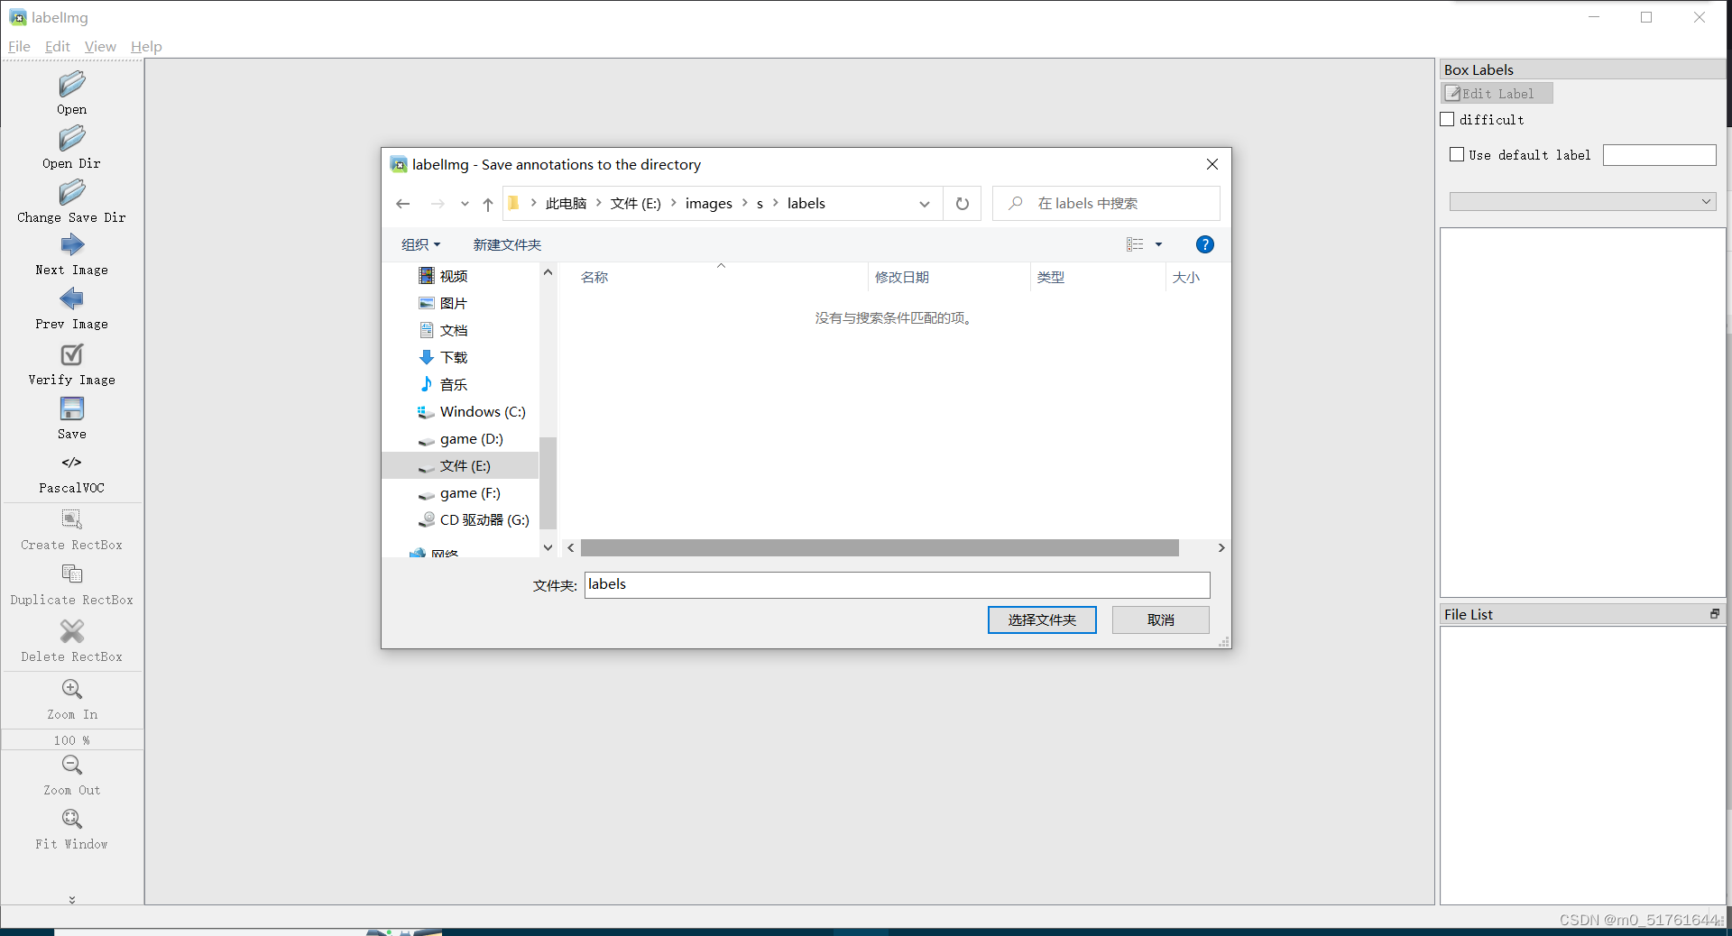
Task: Go to Prev Image
Action: coord(72,299)
